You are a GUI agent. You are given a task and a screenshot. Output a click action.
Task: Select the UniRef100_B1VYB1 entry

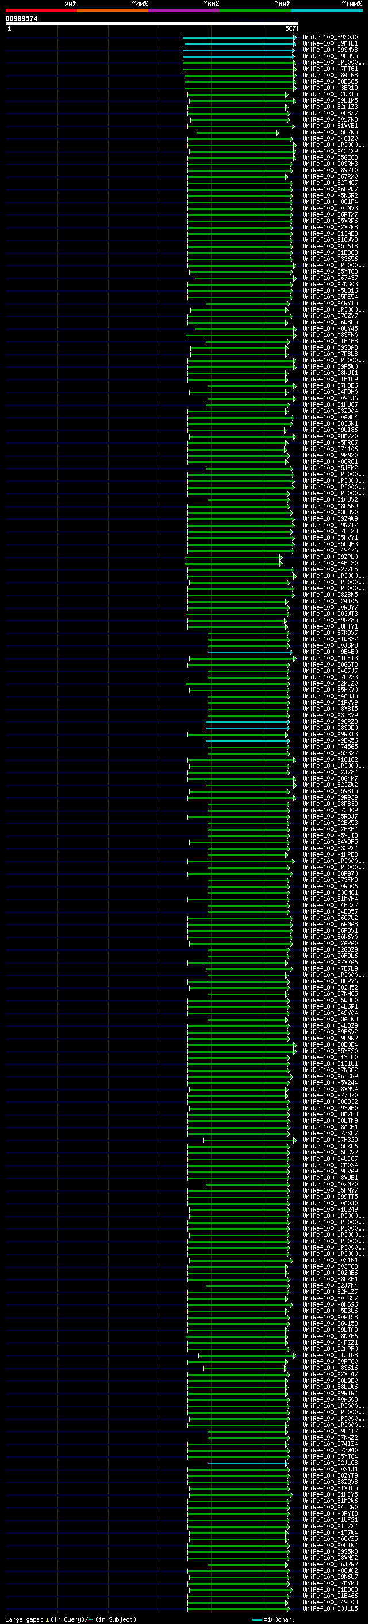[330, 126]
